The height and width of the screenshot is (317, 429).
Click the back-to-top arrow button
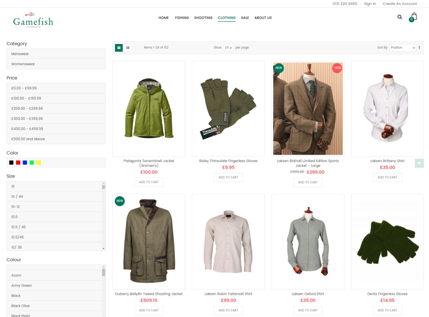419,163
